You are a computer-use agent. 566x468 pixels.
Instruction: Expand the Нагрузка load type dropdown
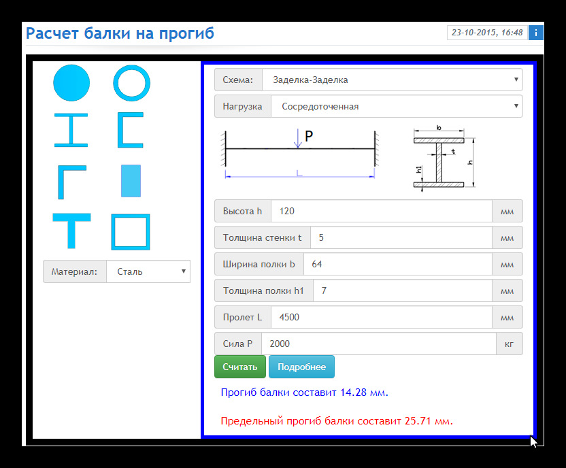click(x=396, y=106)
